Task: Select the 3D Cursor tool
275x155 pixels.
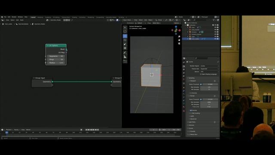Action: [x=125, y=31]
